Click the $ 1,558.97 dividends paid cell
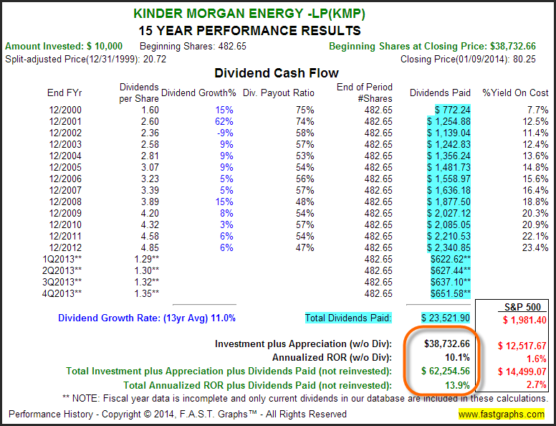556x426 pixels. coord(449,179)
